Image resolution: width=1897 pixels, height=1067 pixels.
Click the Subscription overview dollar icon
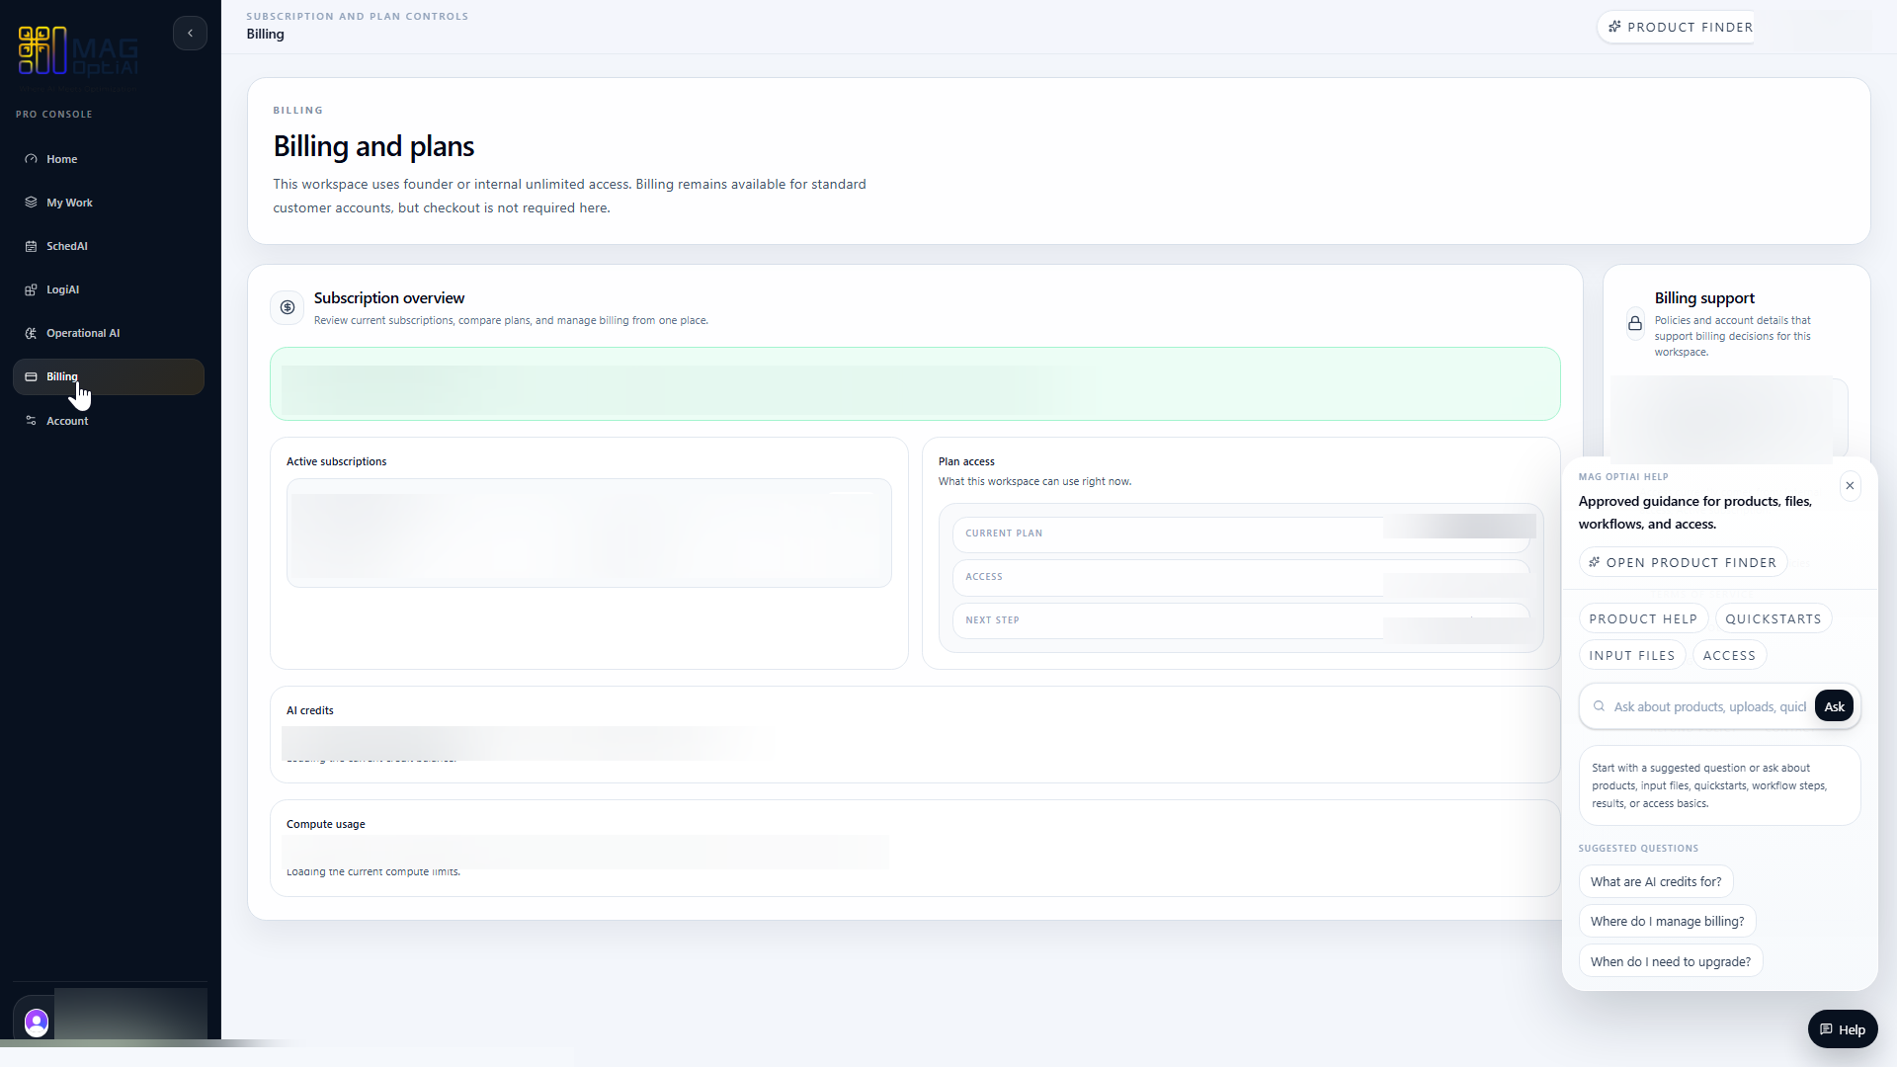pos(288,307)
